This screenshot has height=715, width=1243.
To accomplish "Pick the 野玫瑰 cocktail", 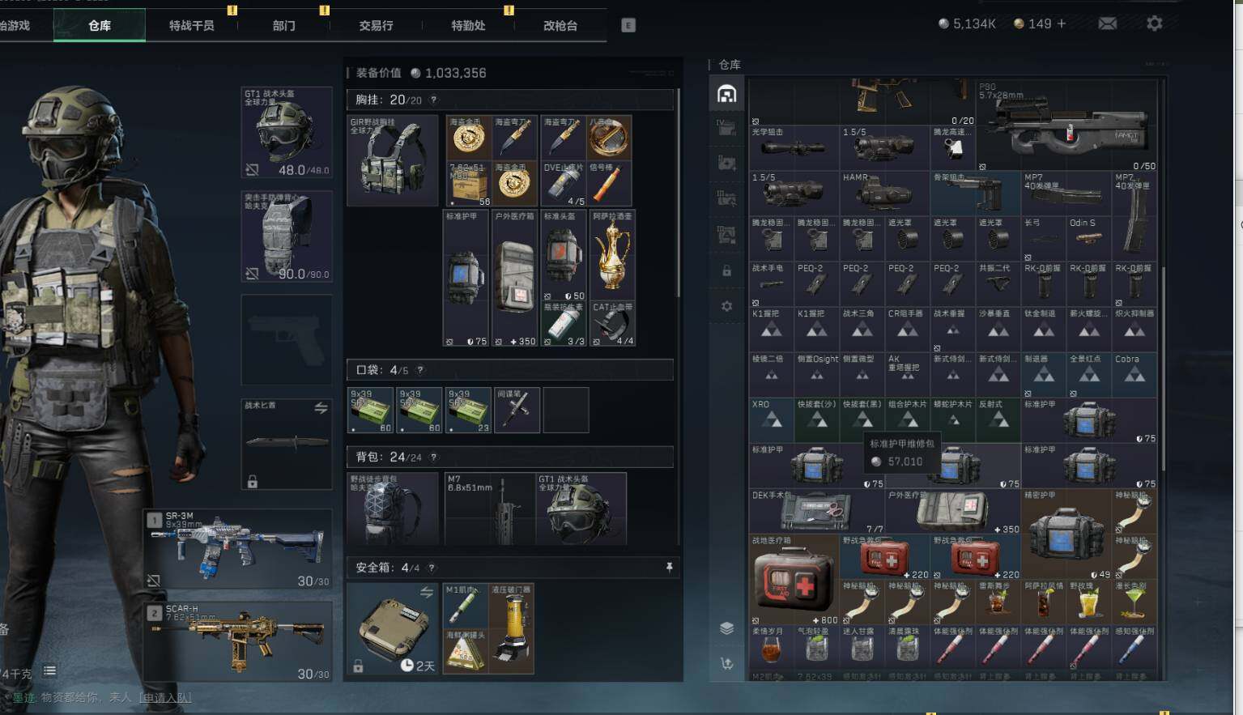I will [1089, 602].
